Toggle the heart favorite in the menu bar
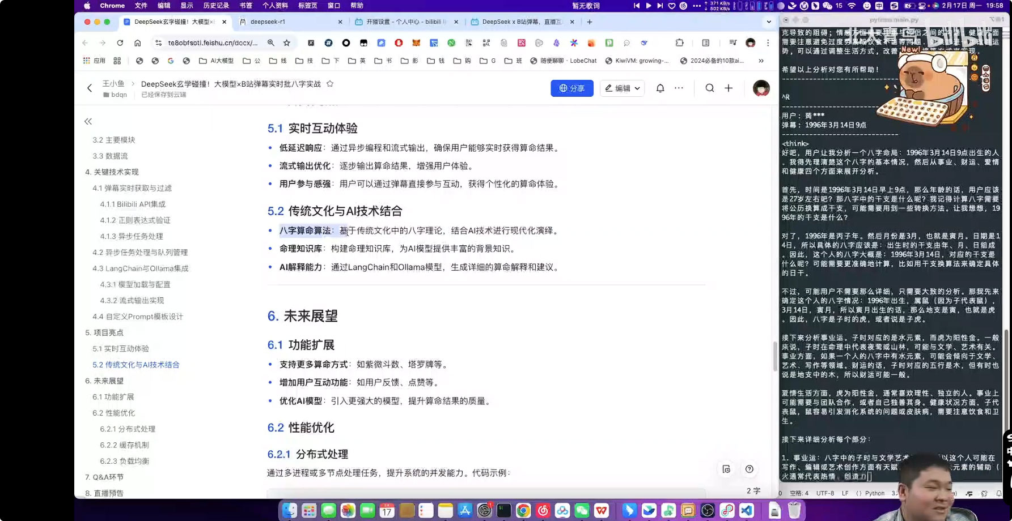 (672, 6)
